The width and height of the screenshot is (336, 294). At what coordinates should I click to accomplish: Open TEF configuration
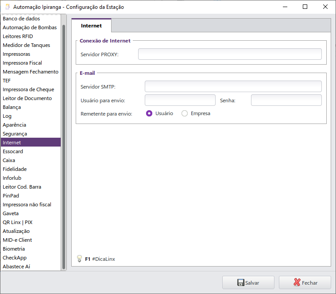coord(31,81)
